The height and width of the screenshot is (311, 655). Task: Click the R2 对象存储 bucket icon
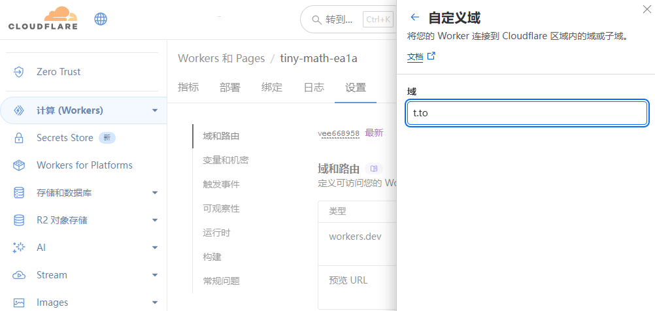coord(19,220)
